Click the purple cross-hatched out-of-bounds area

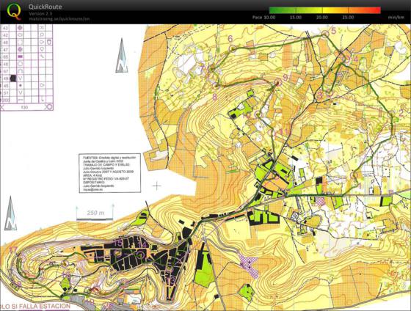(x=249, y=265)
